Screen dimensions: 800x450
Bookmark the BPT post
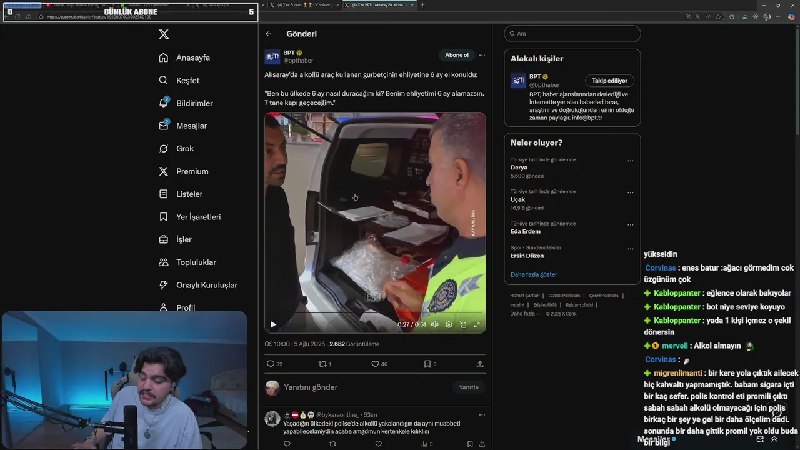pos(430,364)
